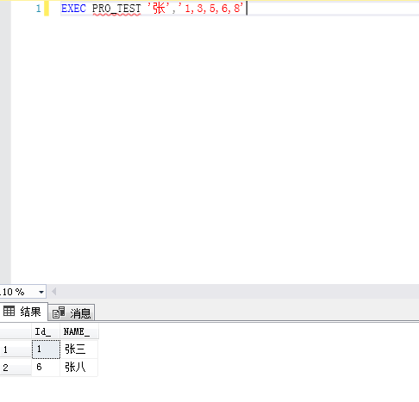Click PRO_TEST procedure name in editor

(x=116, y=9)
